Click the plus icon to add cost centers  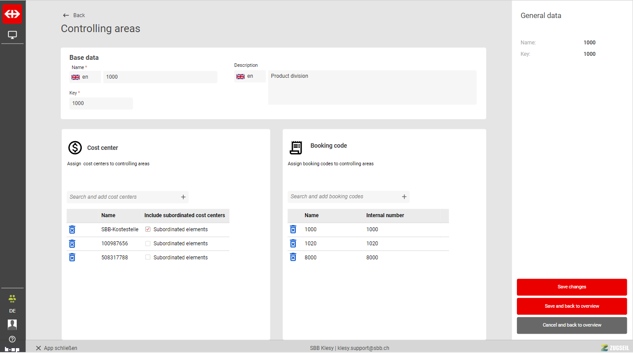click(183, 197)
